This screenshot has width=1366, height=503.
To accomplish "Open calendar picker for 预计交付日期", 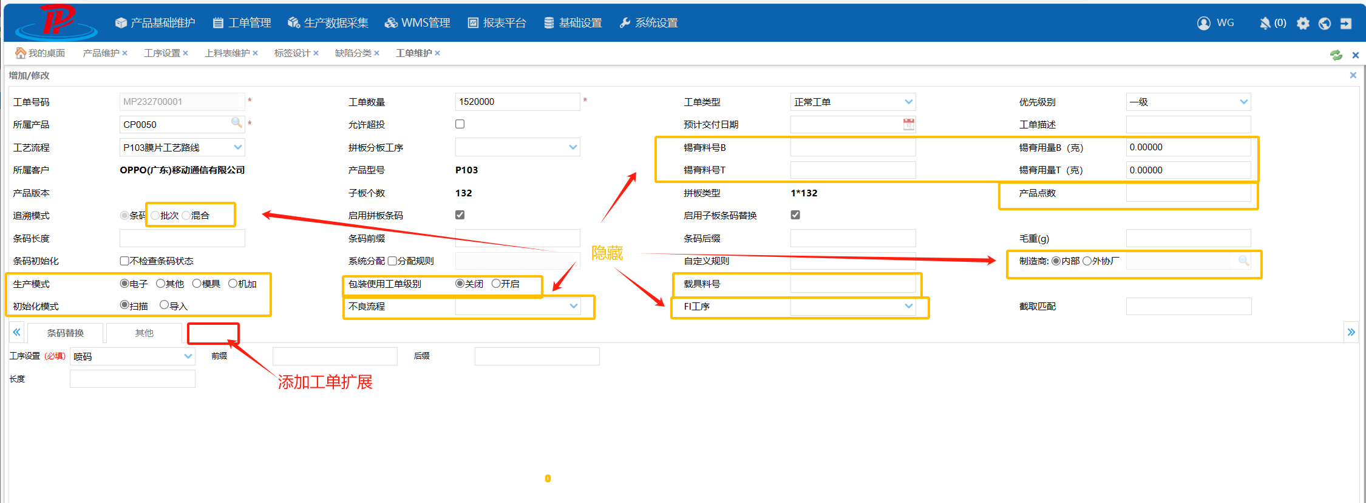I will click(x=908, y=124).
